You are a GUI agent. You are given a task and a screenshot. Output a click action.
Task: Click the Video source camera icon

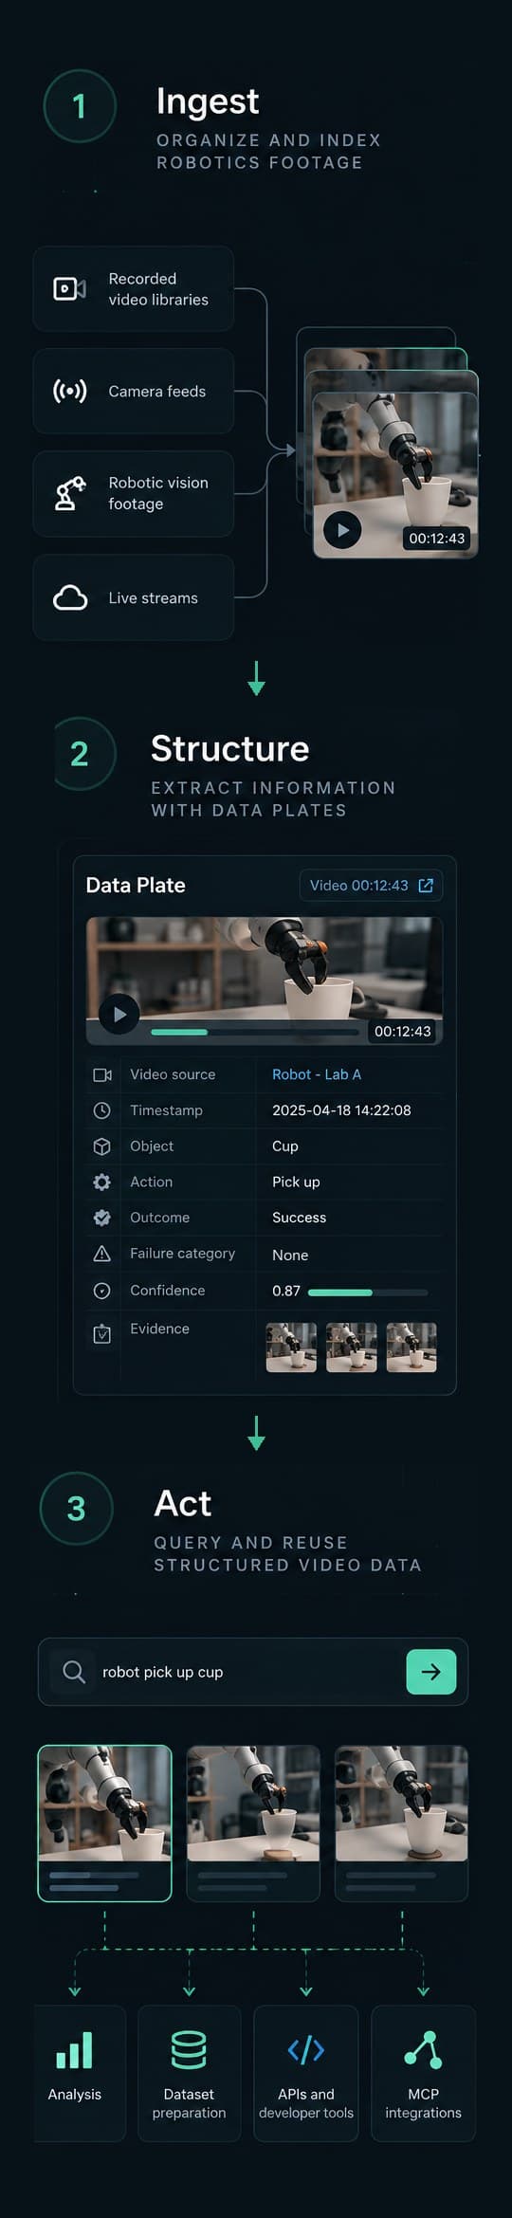coord(102,1074)
